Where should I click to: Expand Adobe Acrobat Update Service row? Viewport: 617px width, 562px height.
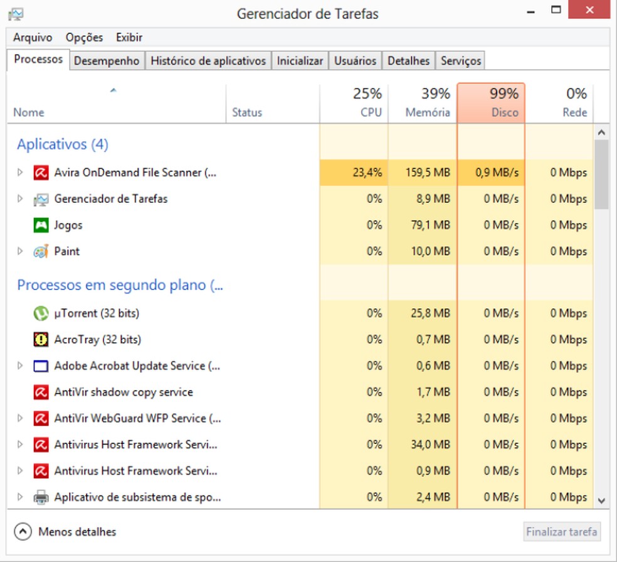click(x=19, y=365)
